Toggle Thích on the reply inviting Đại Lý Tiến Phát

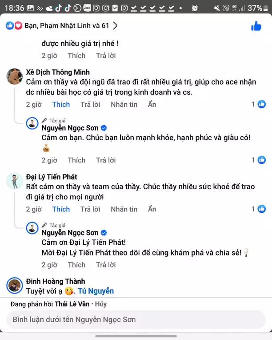76,265
